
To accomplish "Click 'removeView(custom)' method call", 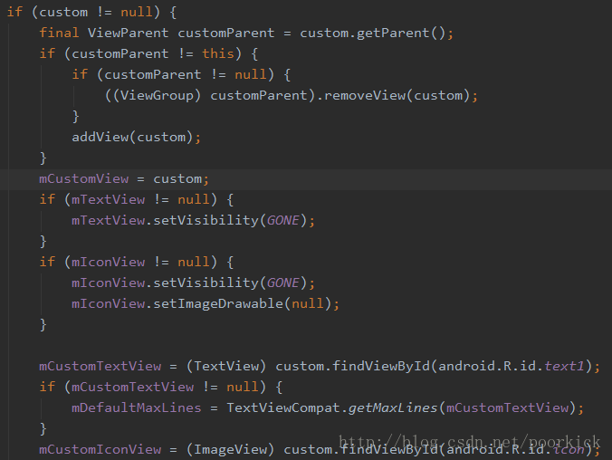I will pyautogui.click(x=397, y=95).
